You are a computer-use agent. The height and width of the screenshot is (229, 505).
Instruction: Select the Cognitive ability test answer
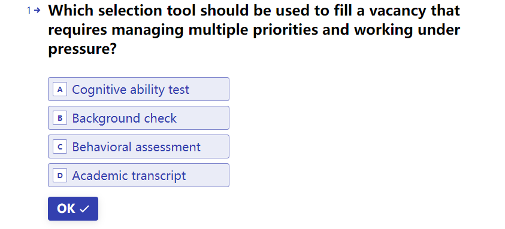pyautogui.click(x=138, y=89)
